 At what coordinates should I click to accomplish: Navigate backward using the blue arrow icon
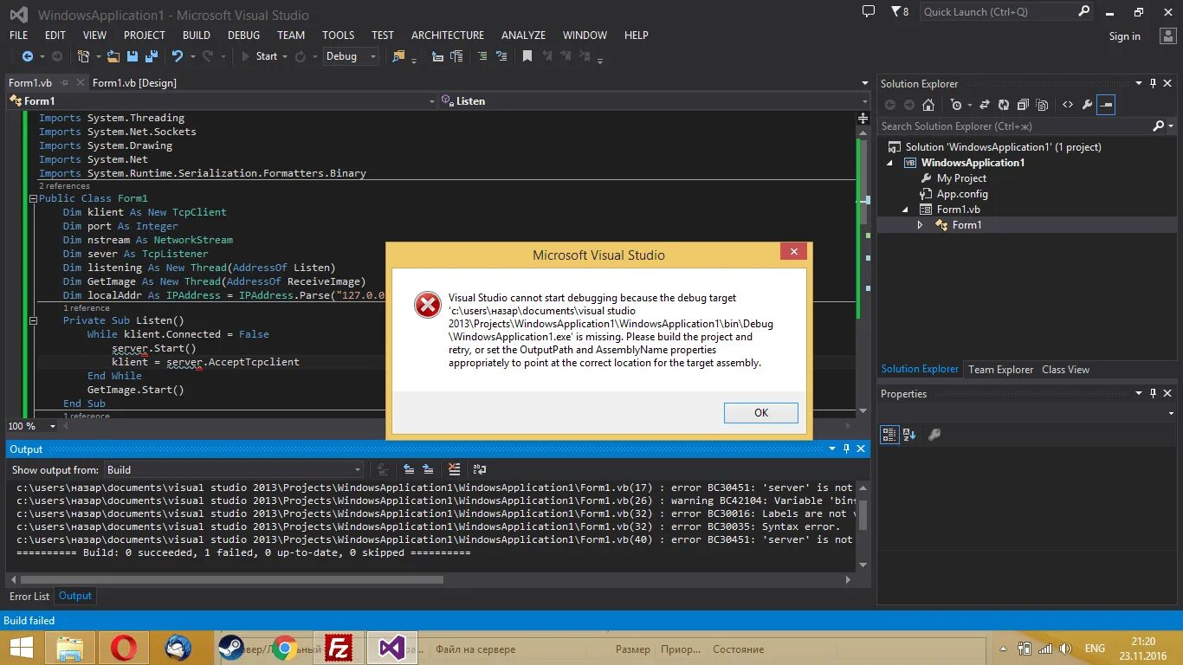27,56
